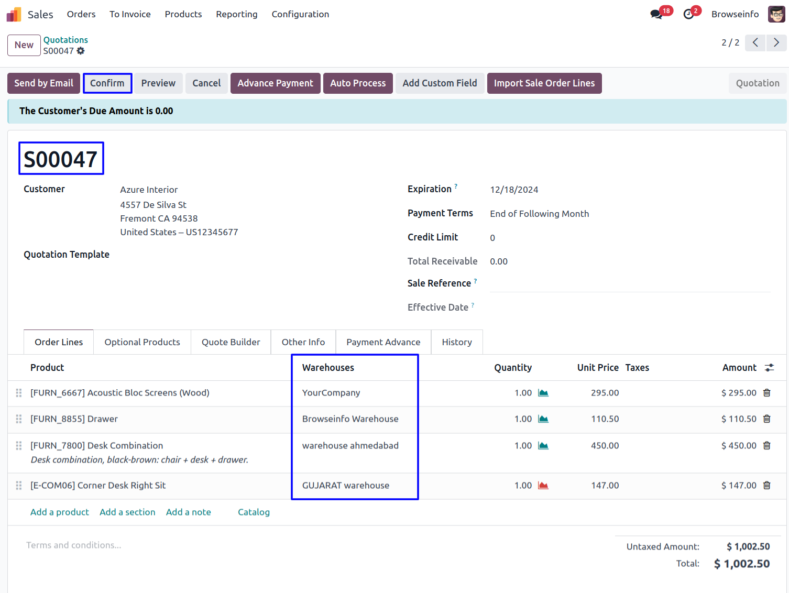Viewport: 789px width, 593px height.
Task: Open the Payment Advance tab
Action: [x=383, y=342]
